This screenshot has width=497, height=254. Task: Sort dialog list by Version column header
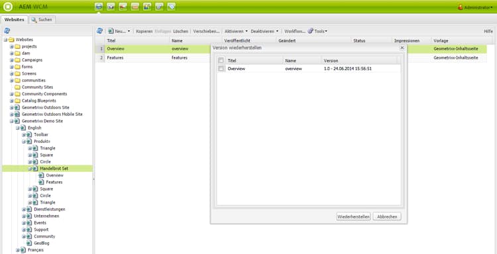click(x=359, y=60)
